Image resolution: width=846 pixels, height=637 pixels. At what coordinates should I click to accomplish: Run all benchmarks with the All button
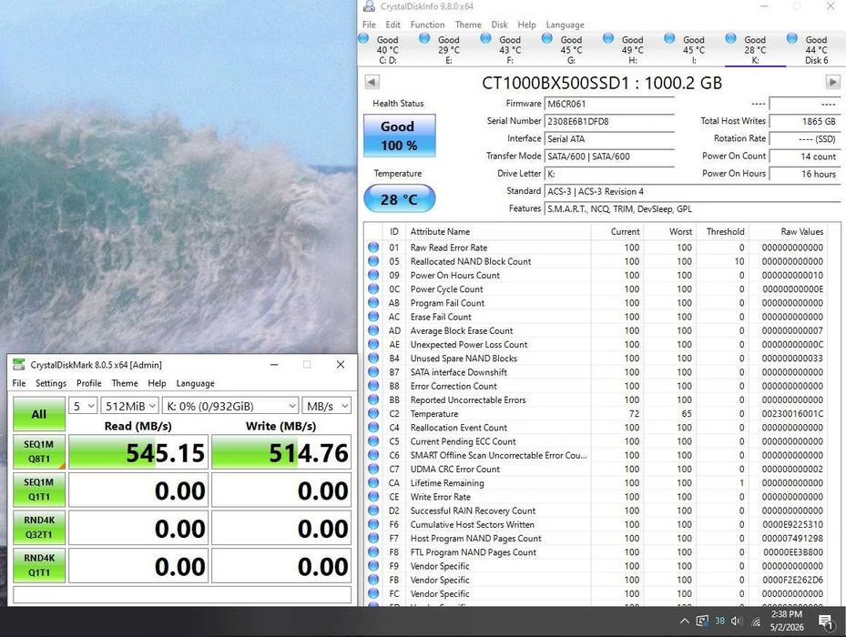point(39,414)
